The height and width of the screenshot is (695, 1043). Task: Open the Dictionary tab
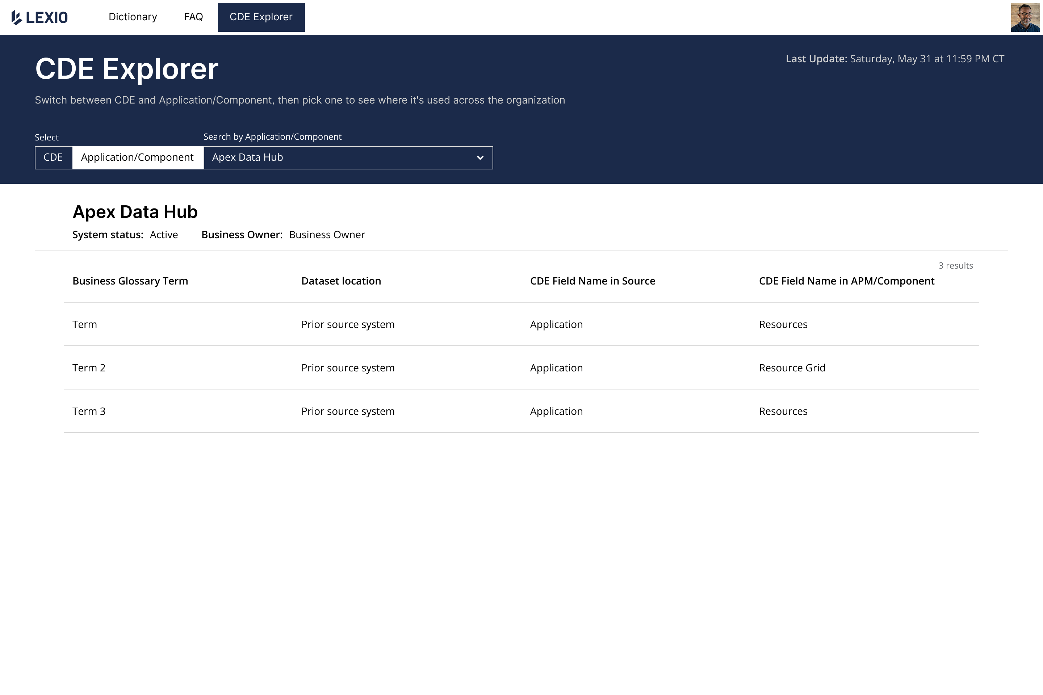point(133,17)
